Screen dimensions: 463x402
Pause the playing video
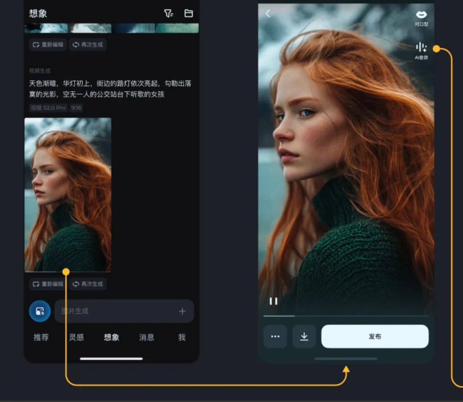coord(274,302)
